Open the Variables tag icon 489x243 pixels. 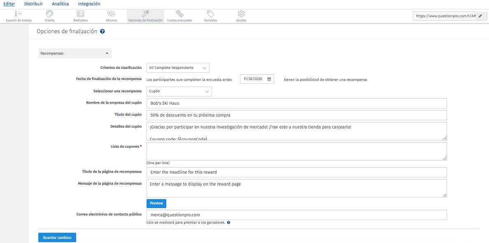click(210, 14)
